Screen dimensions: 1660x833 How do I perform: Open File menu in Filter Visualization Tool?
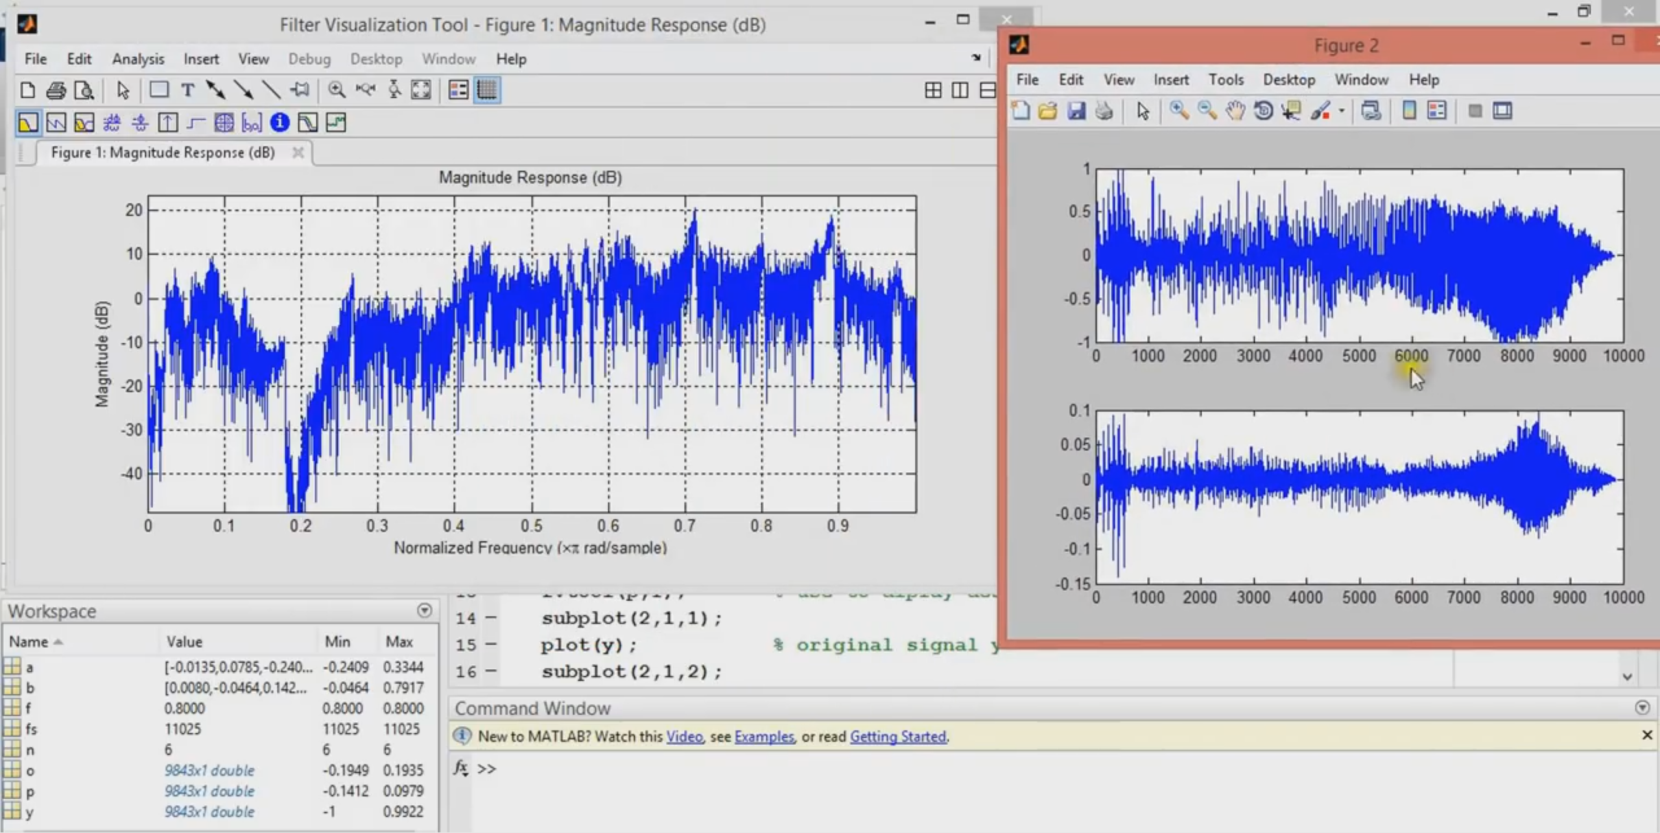pyautogui.click(x=36, y=59)
